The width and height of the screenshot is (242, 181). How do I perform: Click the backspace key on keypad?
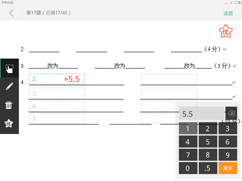click(x=231, y=113)
